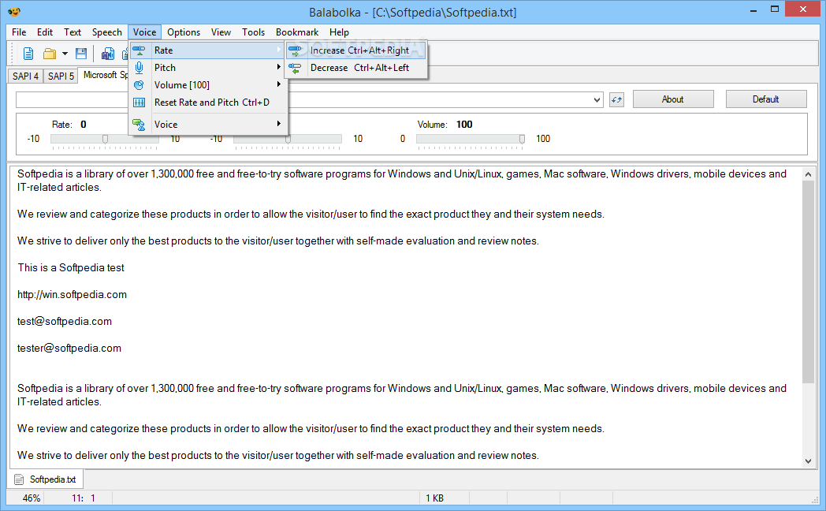Minimize the Balabolka window
Viewport: 826px width, 511px height.
(753, 10)
